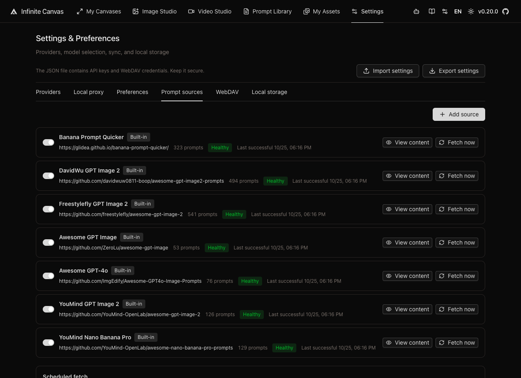Go to My Canvases
The width and height of the screenshot is (521, 378).
(99, 11)
